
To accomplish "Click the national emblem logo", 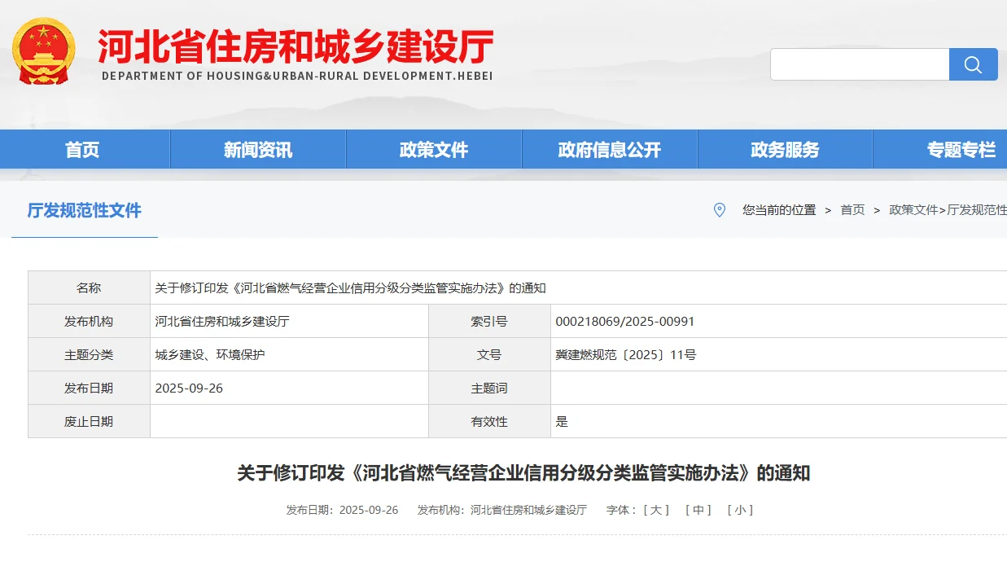I will 44,51.
